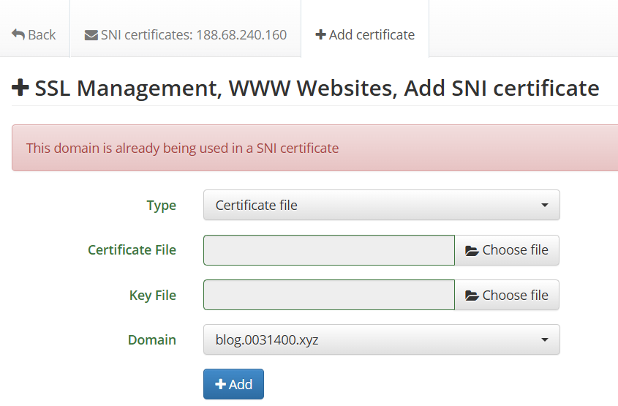
Task: Click the Certificate File label
Action: (132, 250)
